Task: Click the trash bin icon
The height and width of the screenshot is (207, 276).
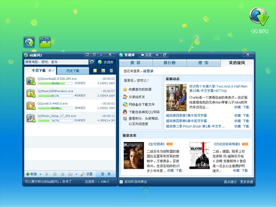Action: [x=111, y=71]
